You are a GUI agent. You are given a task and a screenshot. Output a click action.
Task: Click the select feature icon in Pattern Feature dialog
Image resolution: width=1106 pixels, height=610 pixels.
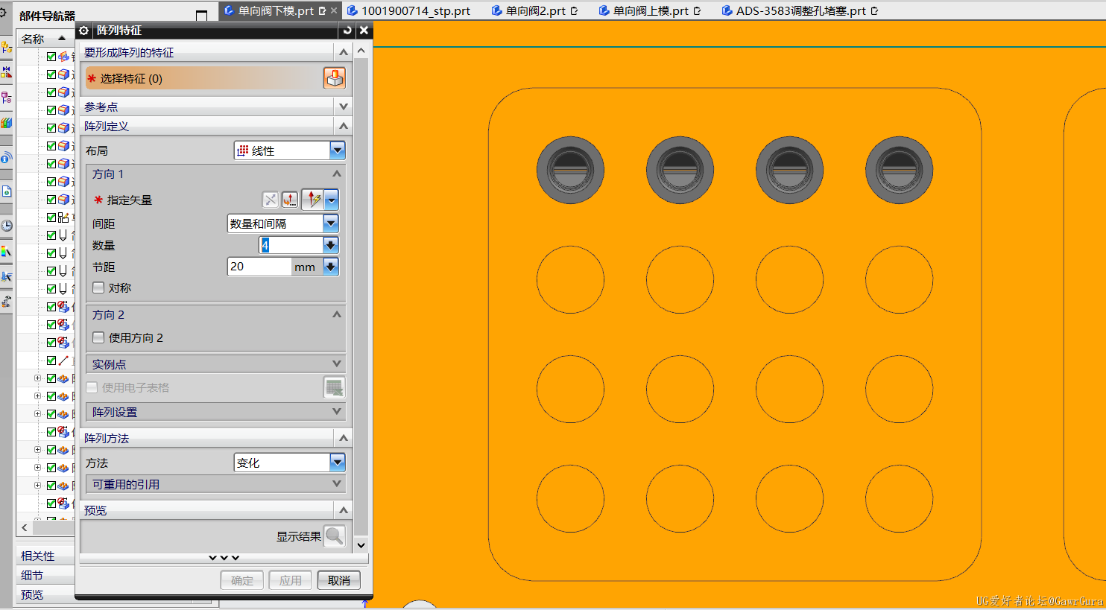pos(335,78)
